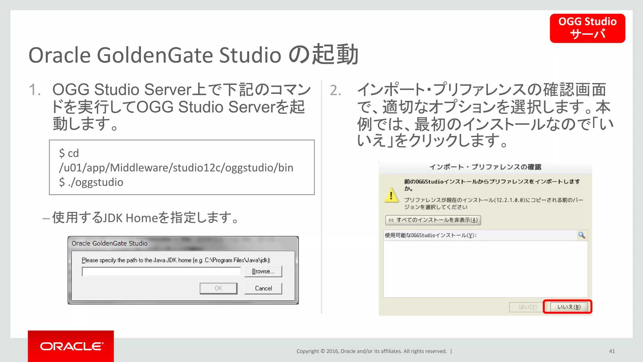Image resolution: width=643 pixels, height=362 pixels.
Task: Click the dialog title インポート・プリファレンスの確認
Action: coord(485,167)
